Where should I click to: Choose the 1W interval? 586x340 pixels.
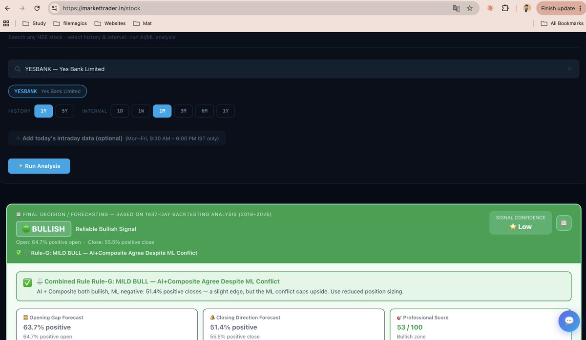coord(141,111)
